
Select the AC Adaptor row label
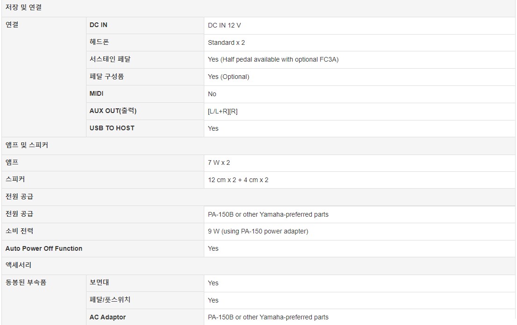click(x=108, y=317)
